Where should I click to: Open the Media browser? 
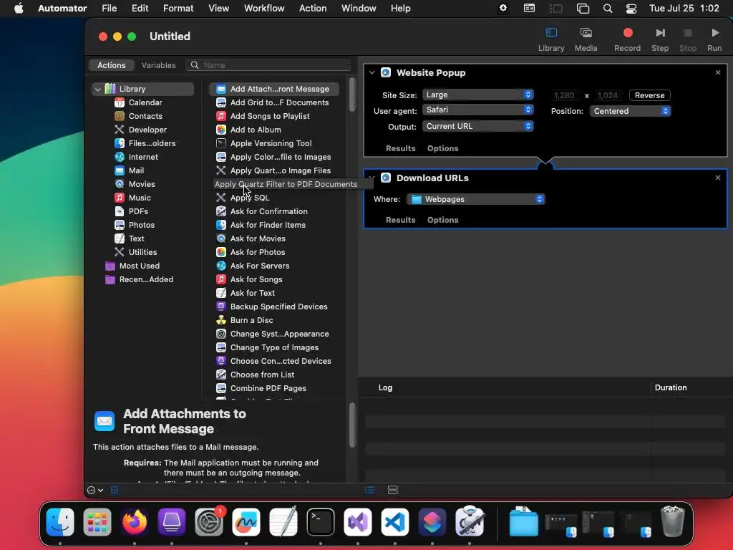(x=586, y=39)
